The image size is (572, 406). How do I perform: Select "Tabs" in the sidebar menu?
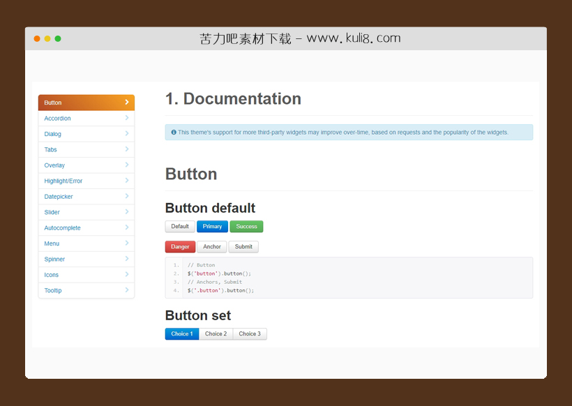(x=50, y=149)
